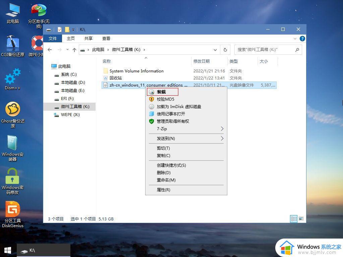343x257 pixels.
Task: Choose 校验MD5 from the context menu
Action: click(186, 99)
